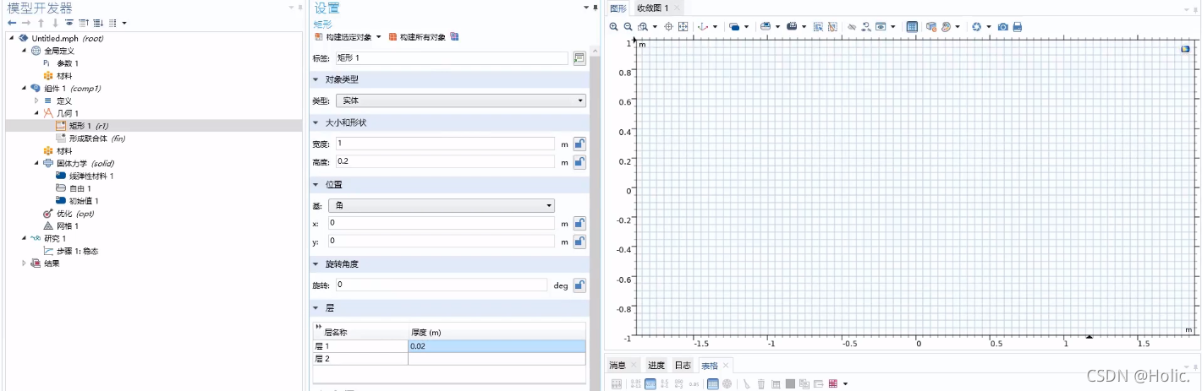Select 形成联合体 (fin) node
Screen dimensions: 1202x391
pyautogui.click(x=91, y=138)
